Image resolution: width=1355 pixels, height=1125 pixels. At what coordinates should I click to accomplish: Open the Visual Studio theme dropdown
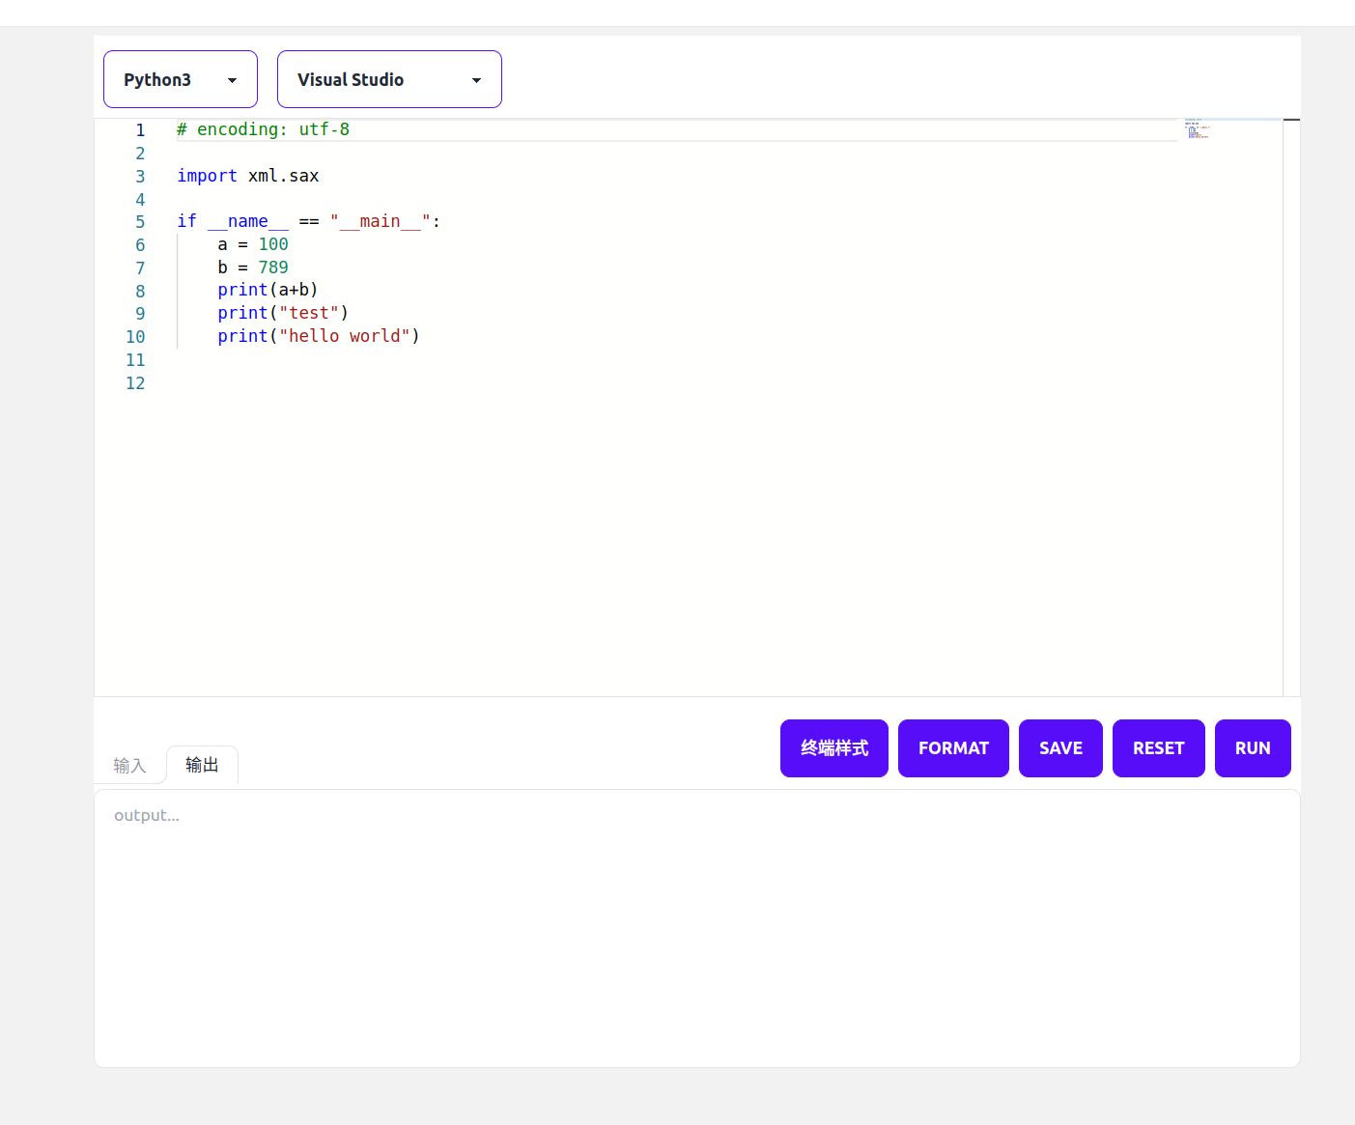click(388, 79)
